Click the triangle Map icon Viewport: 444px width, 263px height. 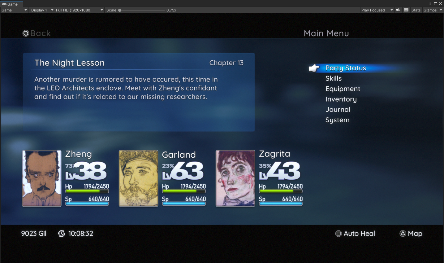coord(403,234)
